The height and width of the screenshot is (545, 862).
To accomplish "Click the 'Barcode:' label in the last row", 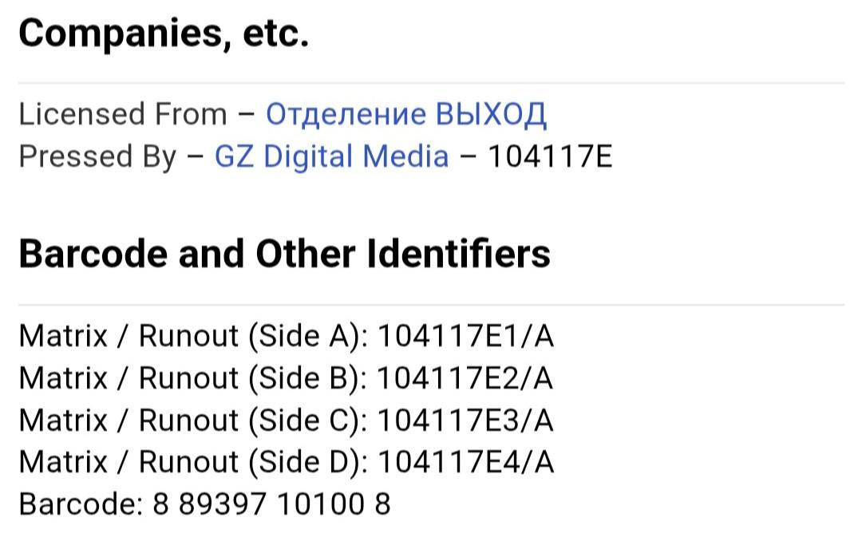I will coord(80,504).
